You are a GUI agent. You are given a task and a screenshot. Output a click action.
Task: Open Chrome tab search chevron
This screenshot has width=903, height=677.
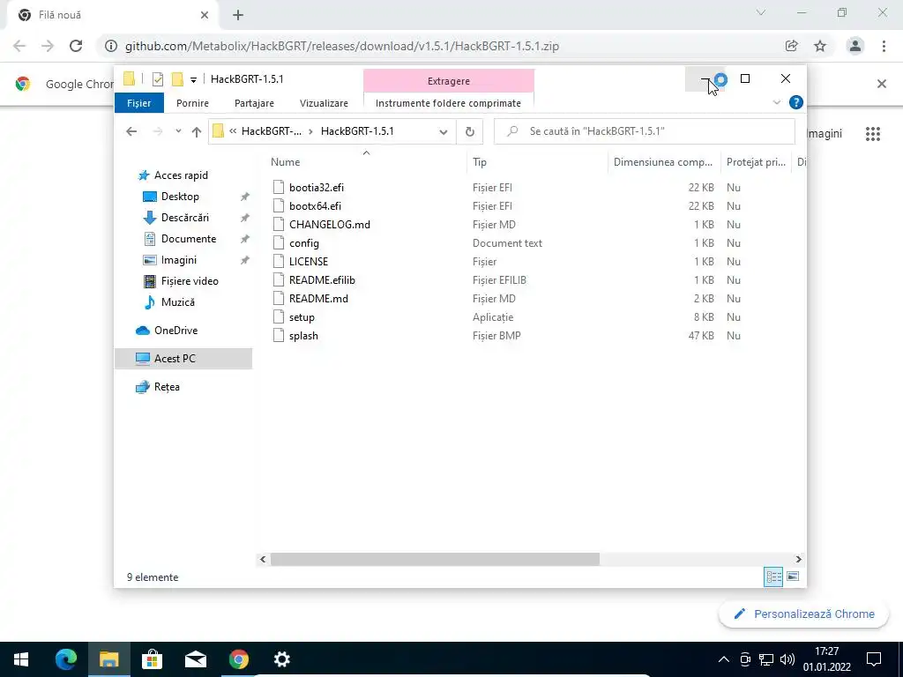[x=761, y=12]
